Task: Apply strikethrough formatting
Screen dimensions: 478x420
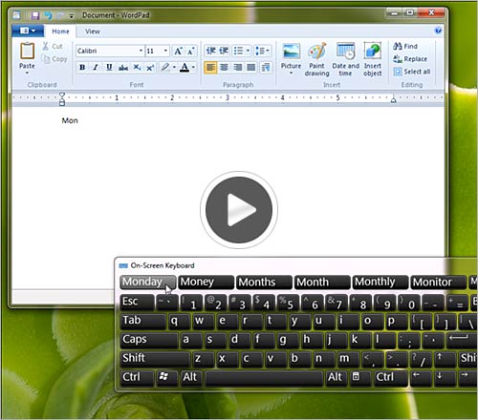Action: click(x=123, y=68)
